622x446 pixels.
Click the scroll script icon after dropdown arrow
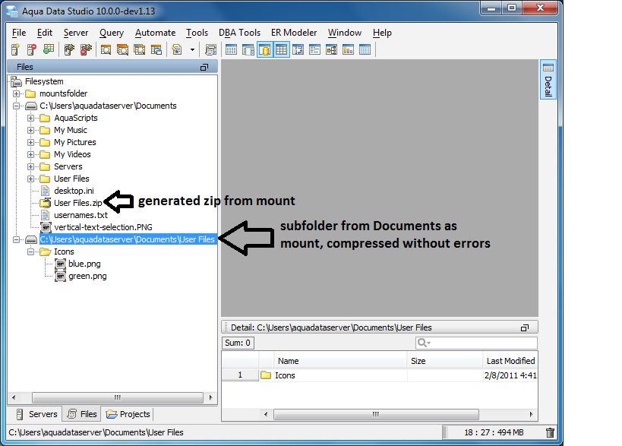[x=210, y=49]
